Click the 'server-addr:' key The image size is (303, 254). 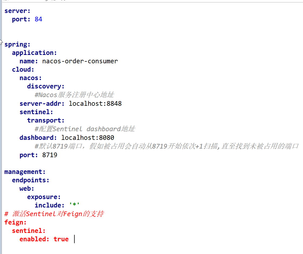pos(42,104)
